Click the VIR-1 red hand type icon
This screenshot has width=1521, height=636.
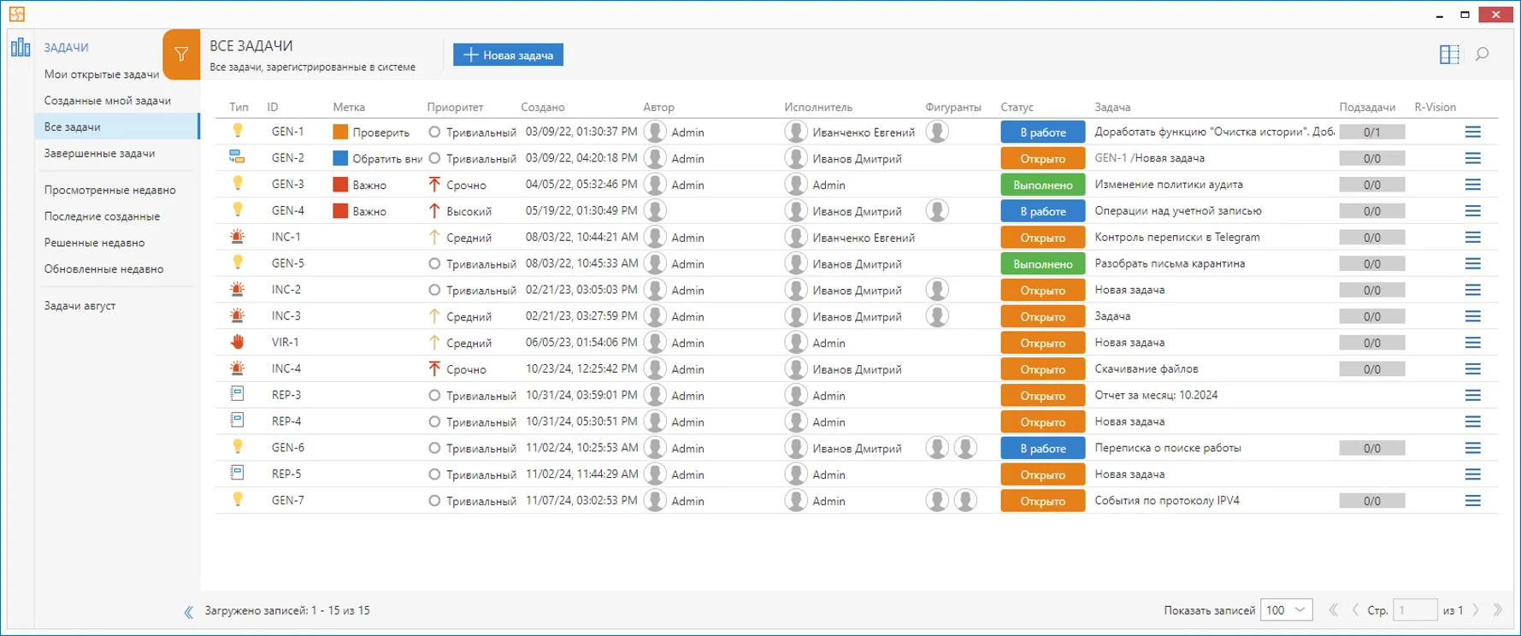pyautogui.click(x=238, y=342)
